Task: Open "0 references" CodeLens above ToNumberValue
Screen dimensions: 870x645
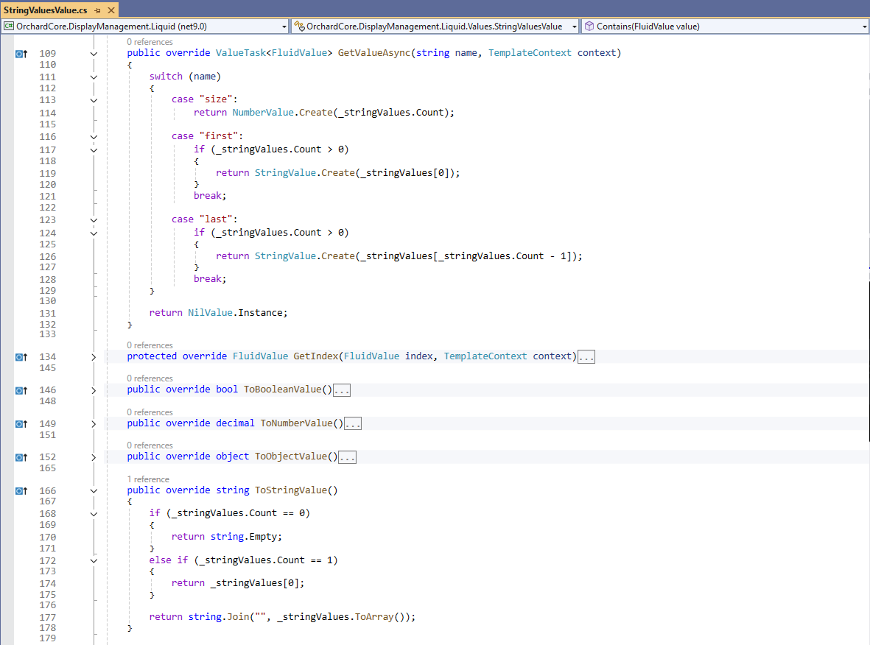Action: pos(150,412)
